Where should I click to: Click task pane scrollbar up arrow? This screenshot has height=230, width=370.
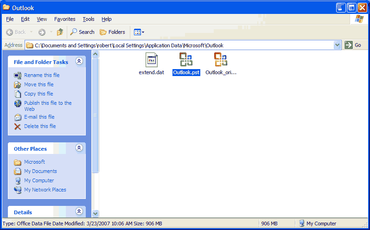pos(96,54)
